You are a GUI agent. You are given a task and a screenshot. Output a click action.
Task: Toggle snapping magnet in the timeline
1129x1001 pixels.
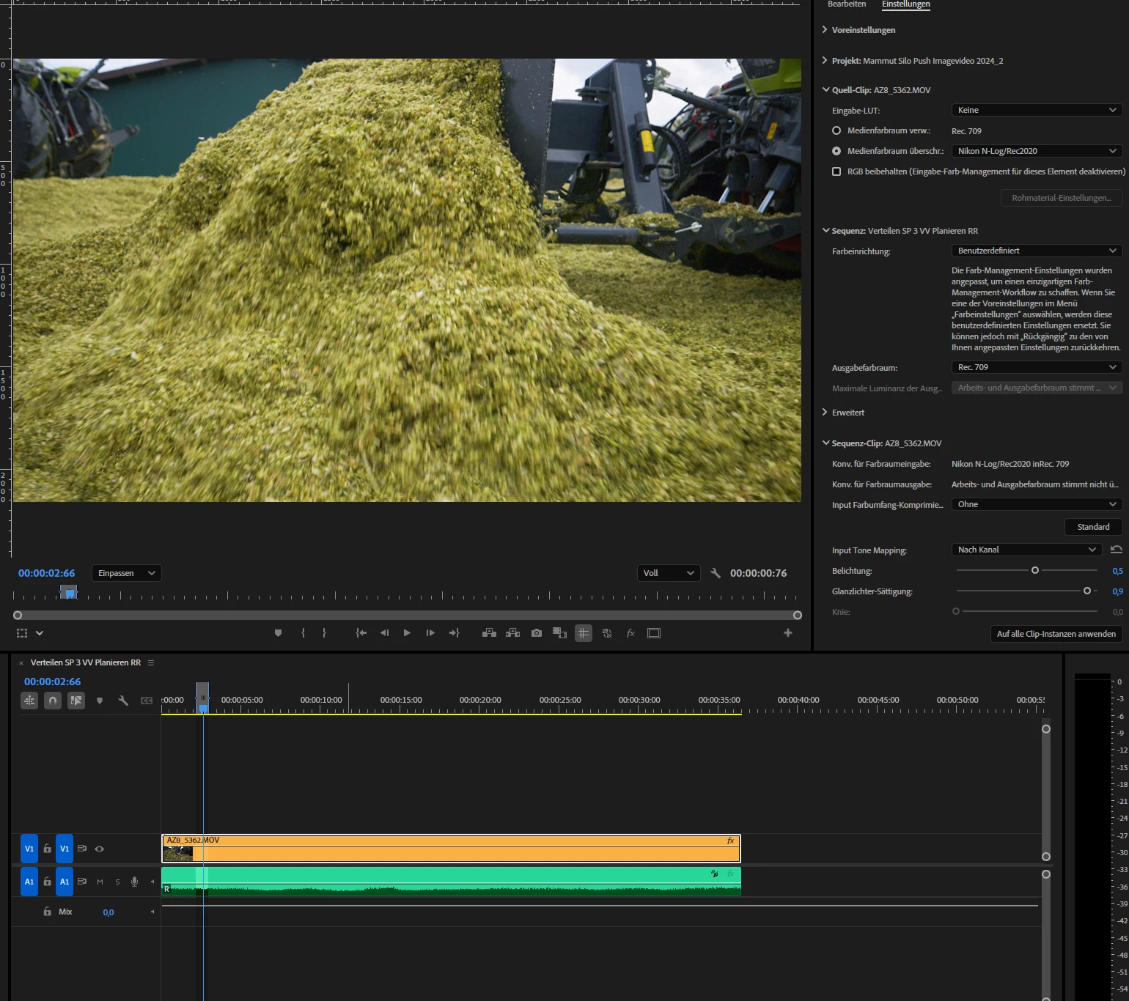coord(53,701)
